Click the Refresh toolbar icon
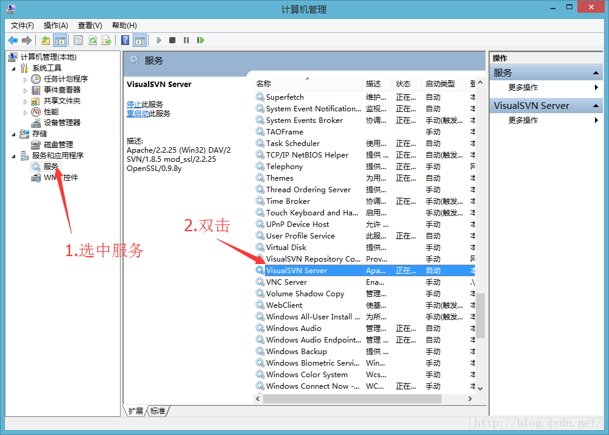 click(93, 40)
